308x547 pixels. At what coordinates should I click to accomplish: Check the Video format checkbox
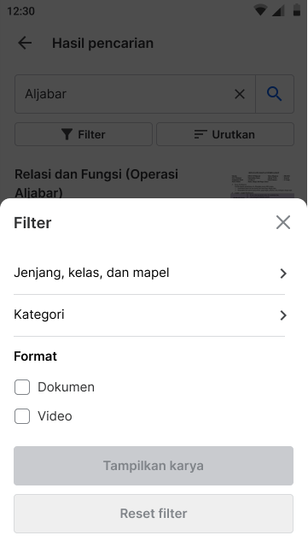[x=22, y=416]
